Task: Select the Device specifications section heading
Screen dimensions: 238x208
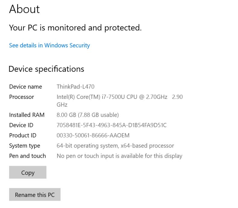Action: coord(46,69)
